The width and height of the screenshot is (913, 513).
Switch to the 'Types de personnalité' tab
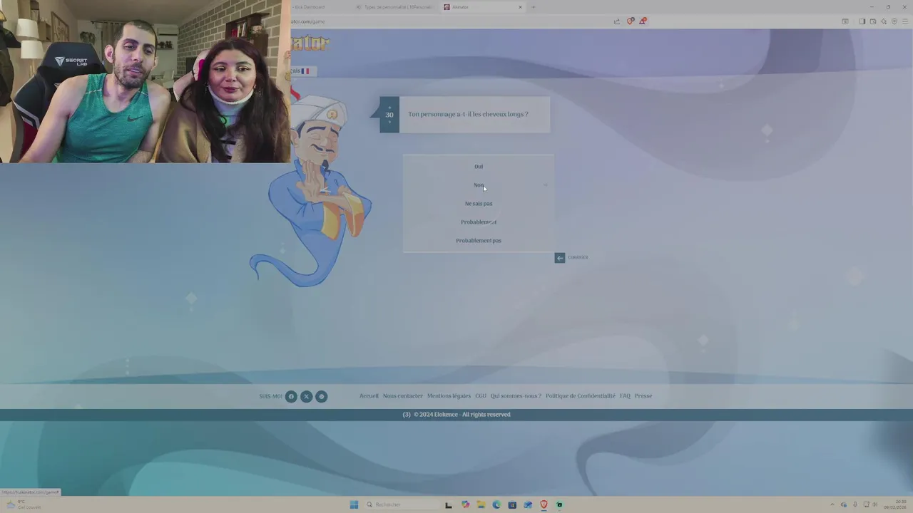pyautogui.click(x=397, y=7)
